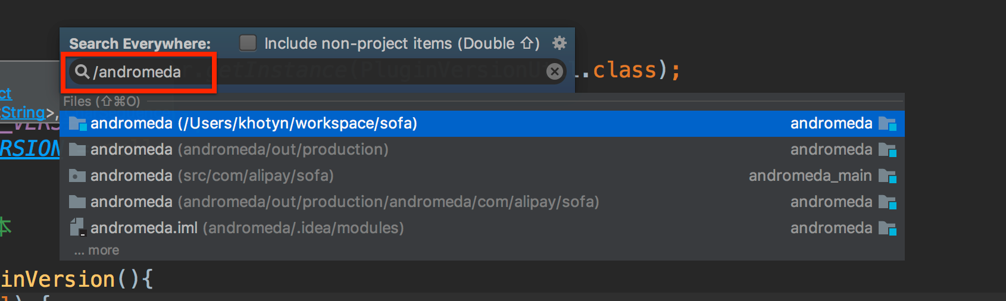This screenshot has height=301, width=1006.
Task: Click the andromeda.iml file icon
Action: point(77,227)
